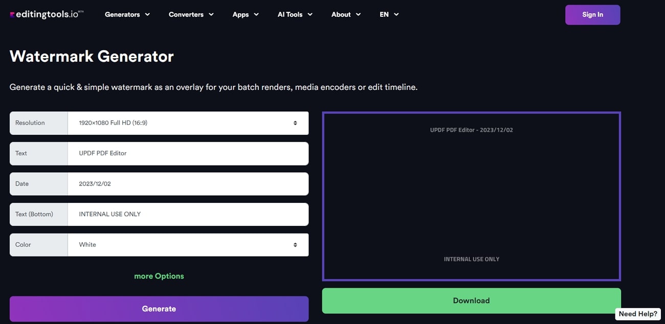Open the Color selector set to White
This screenshot has width=665, height=324.
[184, 244]
